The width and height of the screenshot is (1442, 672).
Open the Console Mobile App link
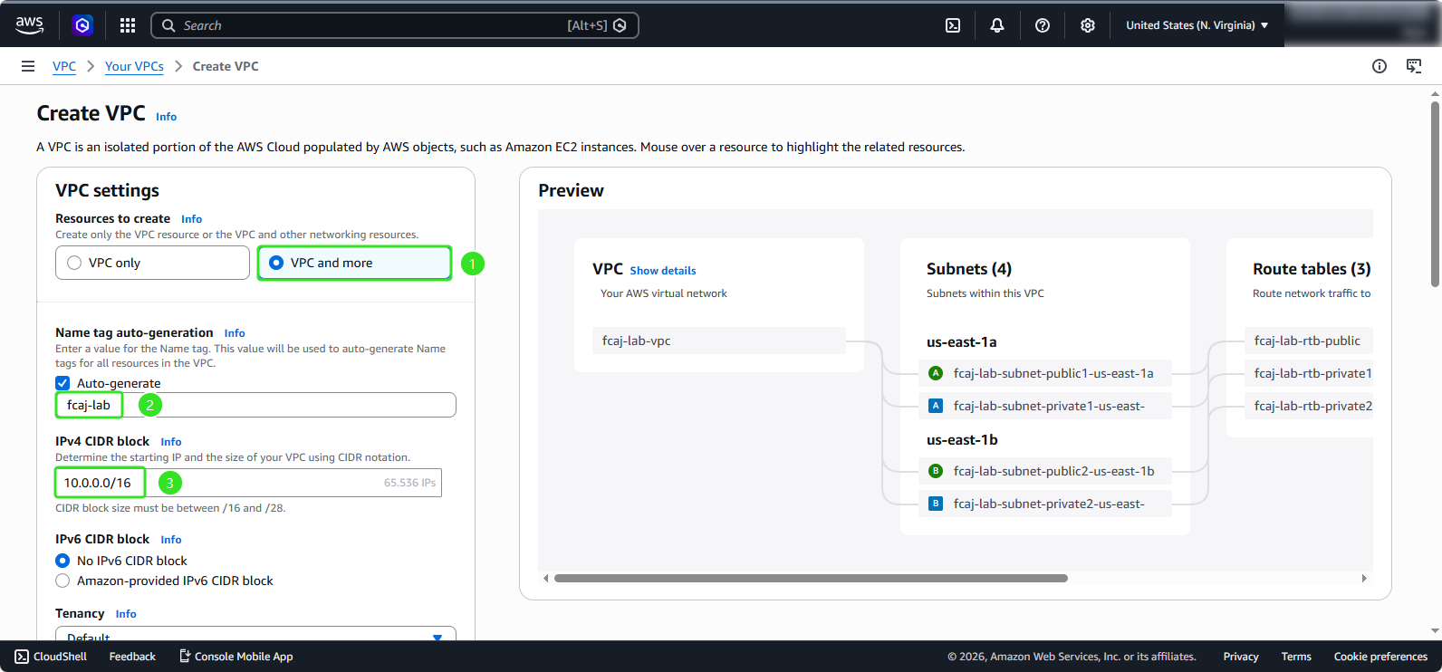tap(236, 657)
